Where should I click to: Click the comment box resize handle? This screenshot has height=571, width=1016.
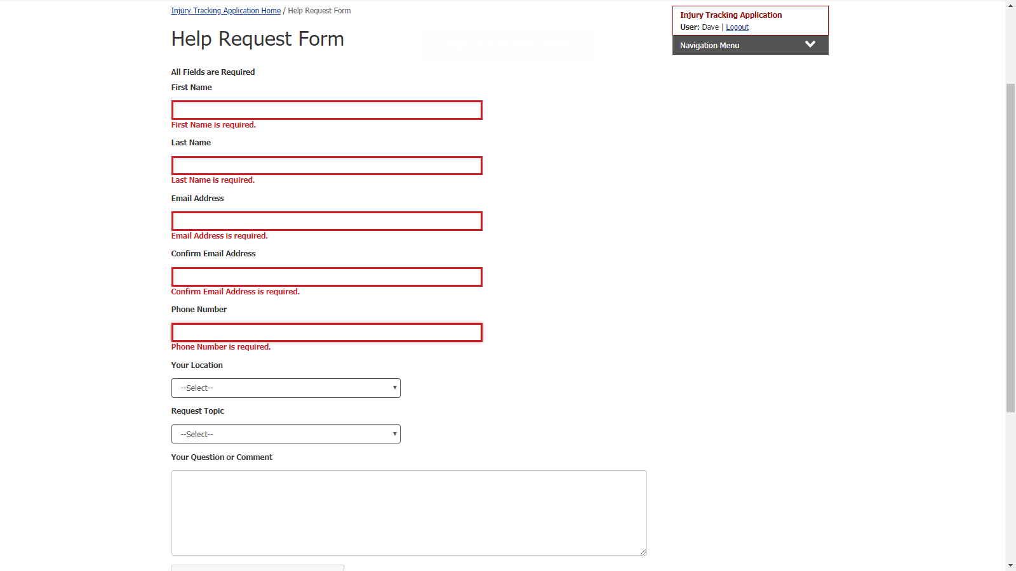click(643, 551)
